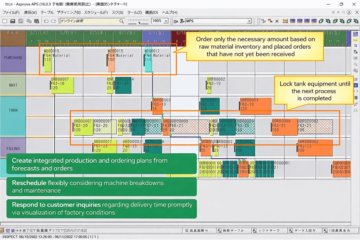The image size is (360, 240).
Task: Expand the MPS combo box
Action: coord(249,21)
